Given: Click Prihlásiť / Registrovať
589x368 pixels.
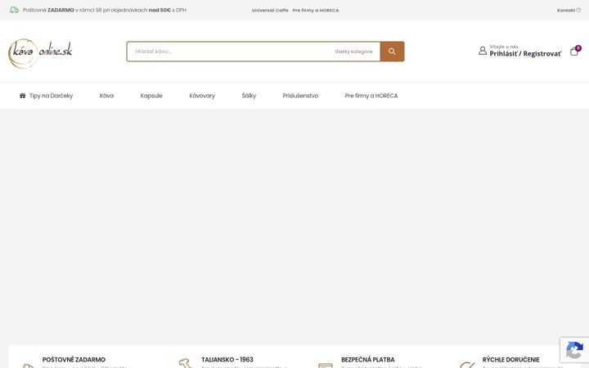Looking at the screenshot, I should tap(525, 54).
